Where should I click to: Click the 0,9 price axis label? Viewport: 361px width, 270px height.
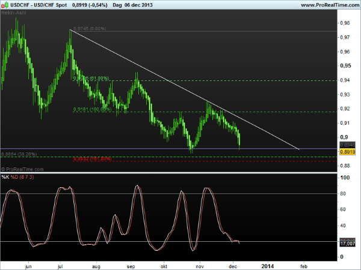coord(344,137)
